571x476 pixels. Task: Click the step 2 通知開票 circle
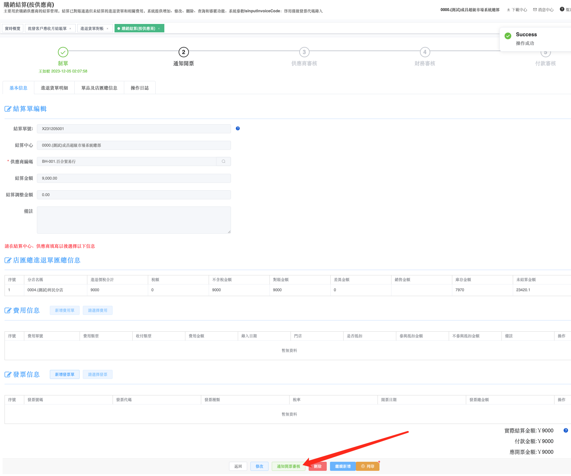pyautogui.click(x=183, y=52)
